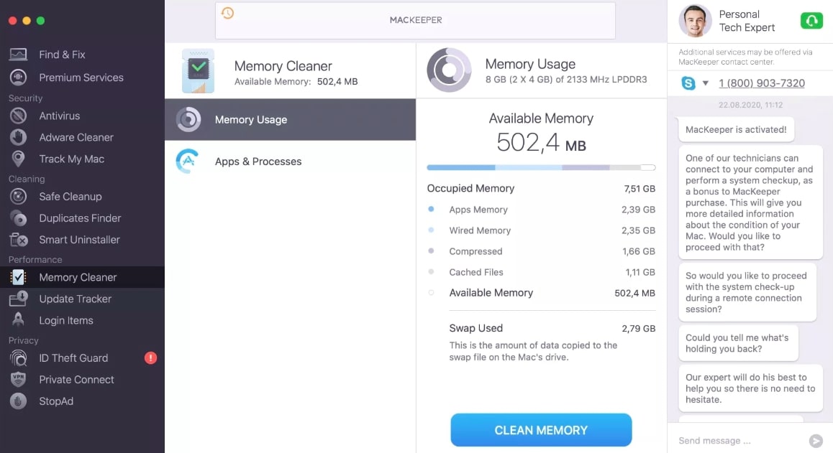Open Private Connect

tap(76, 380)
